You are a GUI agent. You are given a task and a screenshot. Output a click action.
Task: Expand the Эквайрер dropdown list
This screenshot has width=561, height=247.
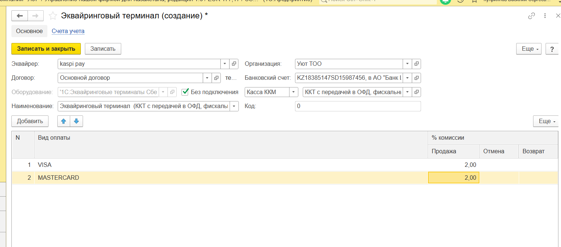[225, 64]
